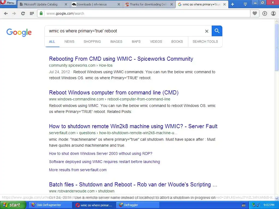Open the Windows start button
This screenshot has width=279, height=209.
(13, 205)
